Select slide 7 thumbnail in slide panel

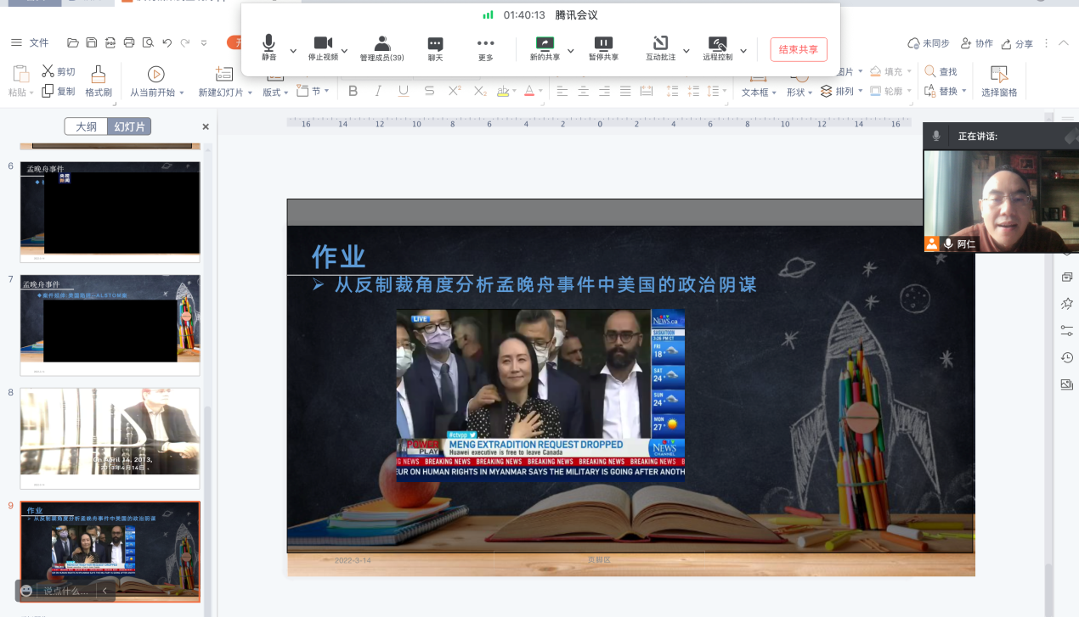(x=110, y=323)
